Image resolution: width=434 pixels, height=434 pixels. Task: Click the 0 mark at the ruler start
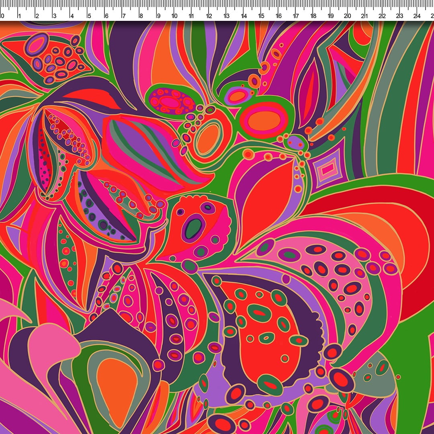click(x=2, y=16)
